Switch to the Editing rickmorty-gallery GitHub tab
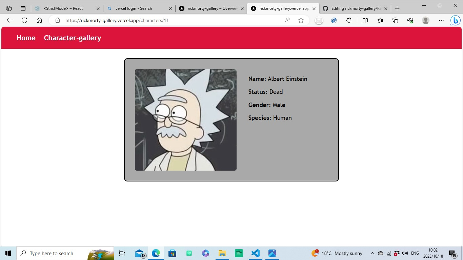Viewport: 463px width, 260px height. coord(353,8)
